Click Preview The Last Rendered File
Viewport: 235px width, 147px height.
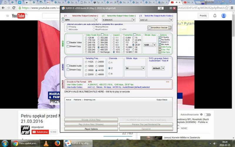pos(146,124)
